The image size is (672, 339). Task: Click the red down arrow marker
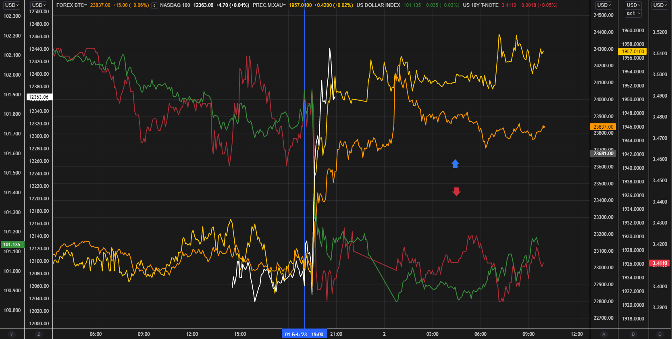[x=456, y=191]
